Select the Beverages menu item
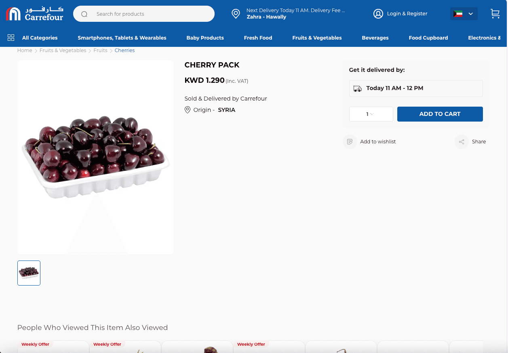The height and width of the screenshot is (353, 508). (375, 38)
